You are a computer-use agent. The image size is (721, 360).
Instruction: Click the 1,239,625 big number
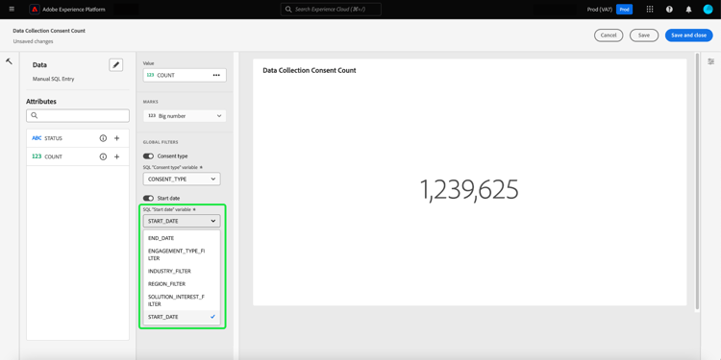point(469,189)
